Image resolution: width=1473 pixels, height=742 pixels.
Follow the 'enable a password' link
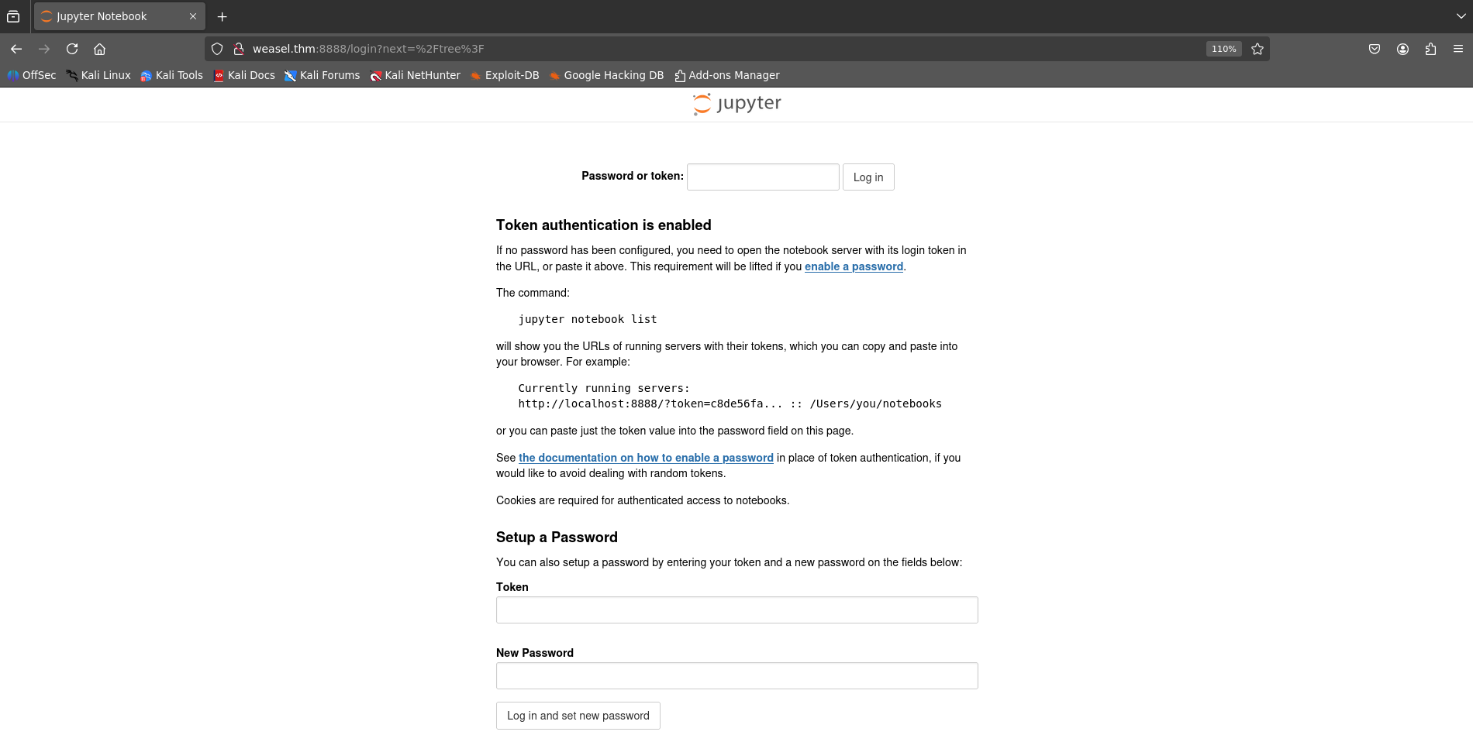tap(854, 266)
